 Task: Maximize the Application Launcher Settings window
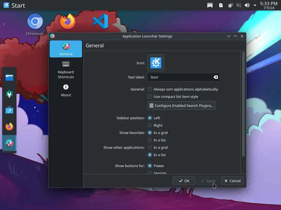pos(235,36)
